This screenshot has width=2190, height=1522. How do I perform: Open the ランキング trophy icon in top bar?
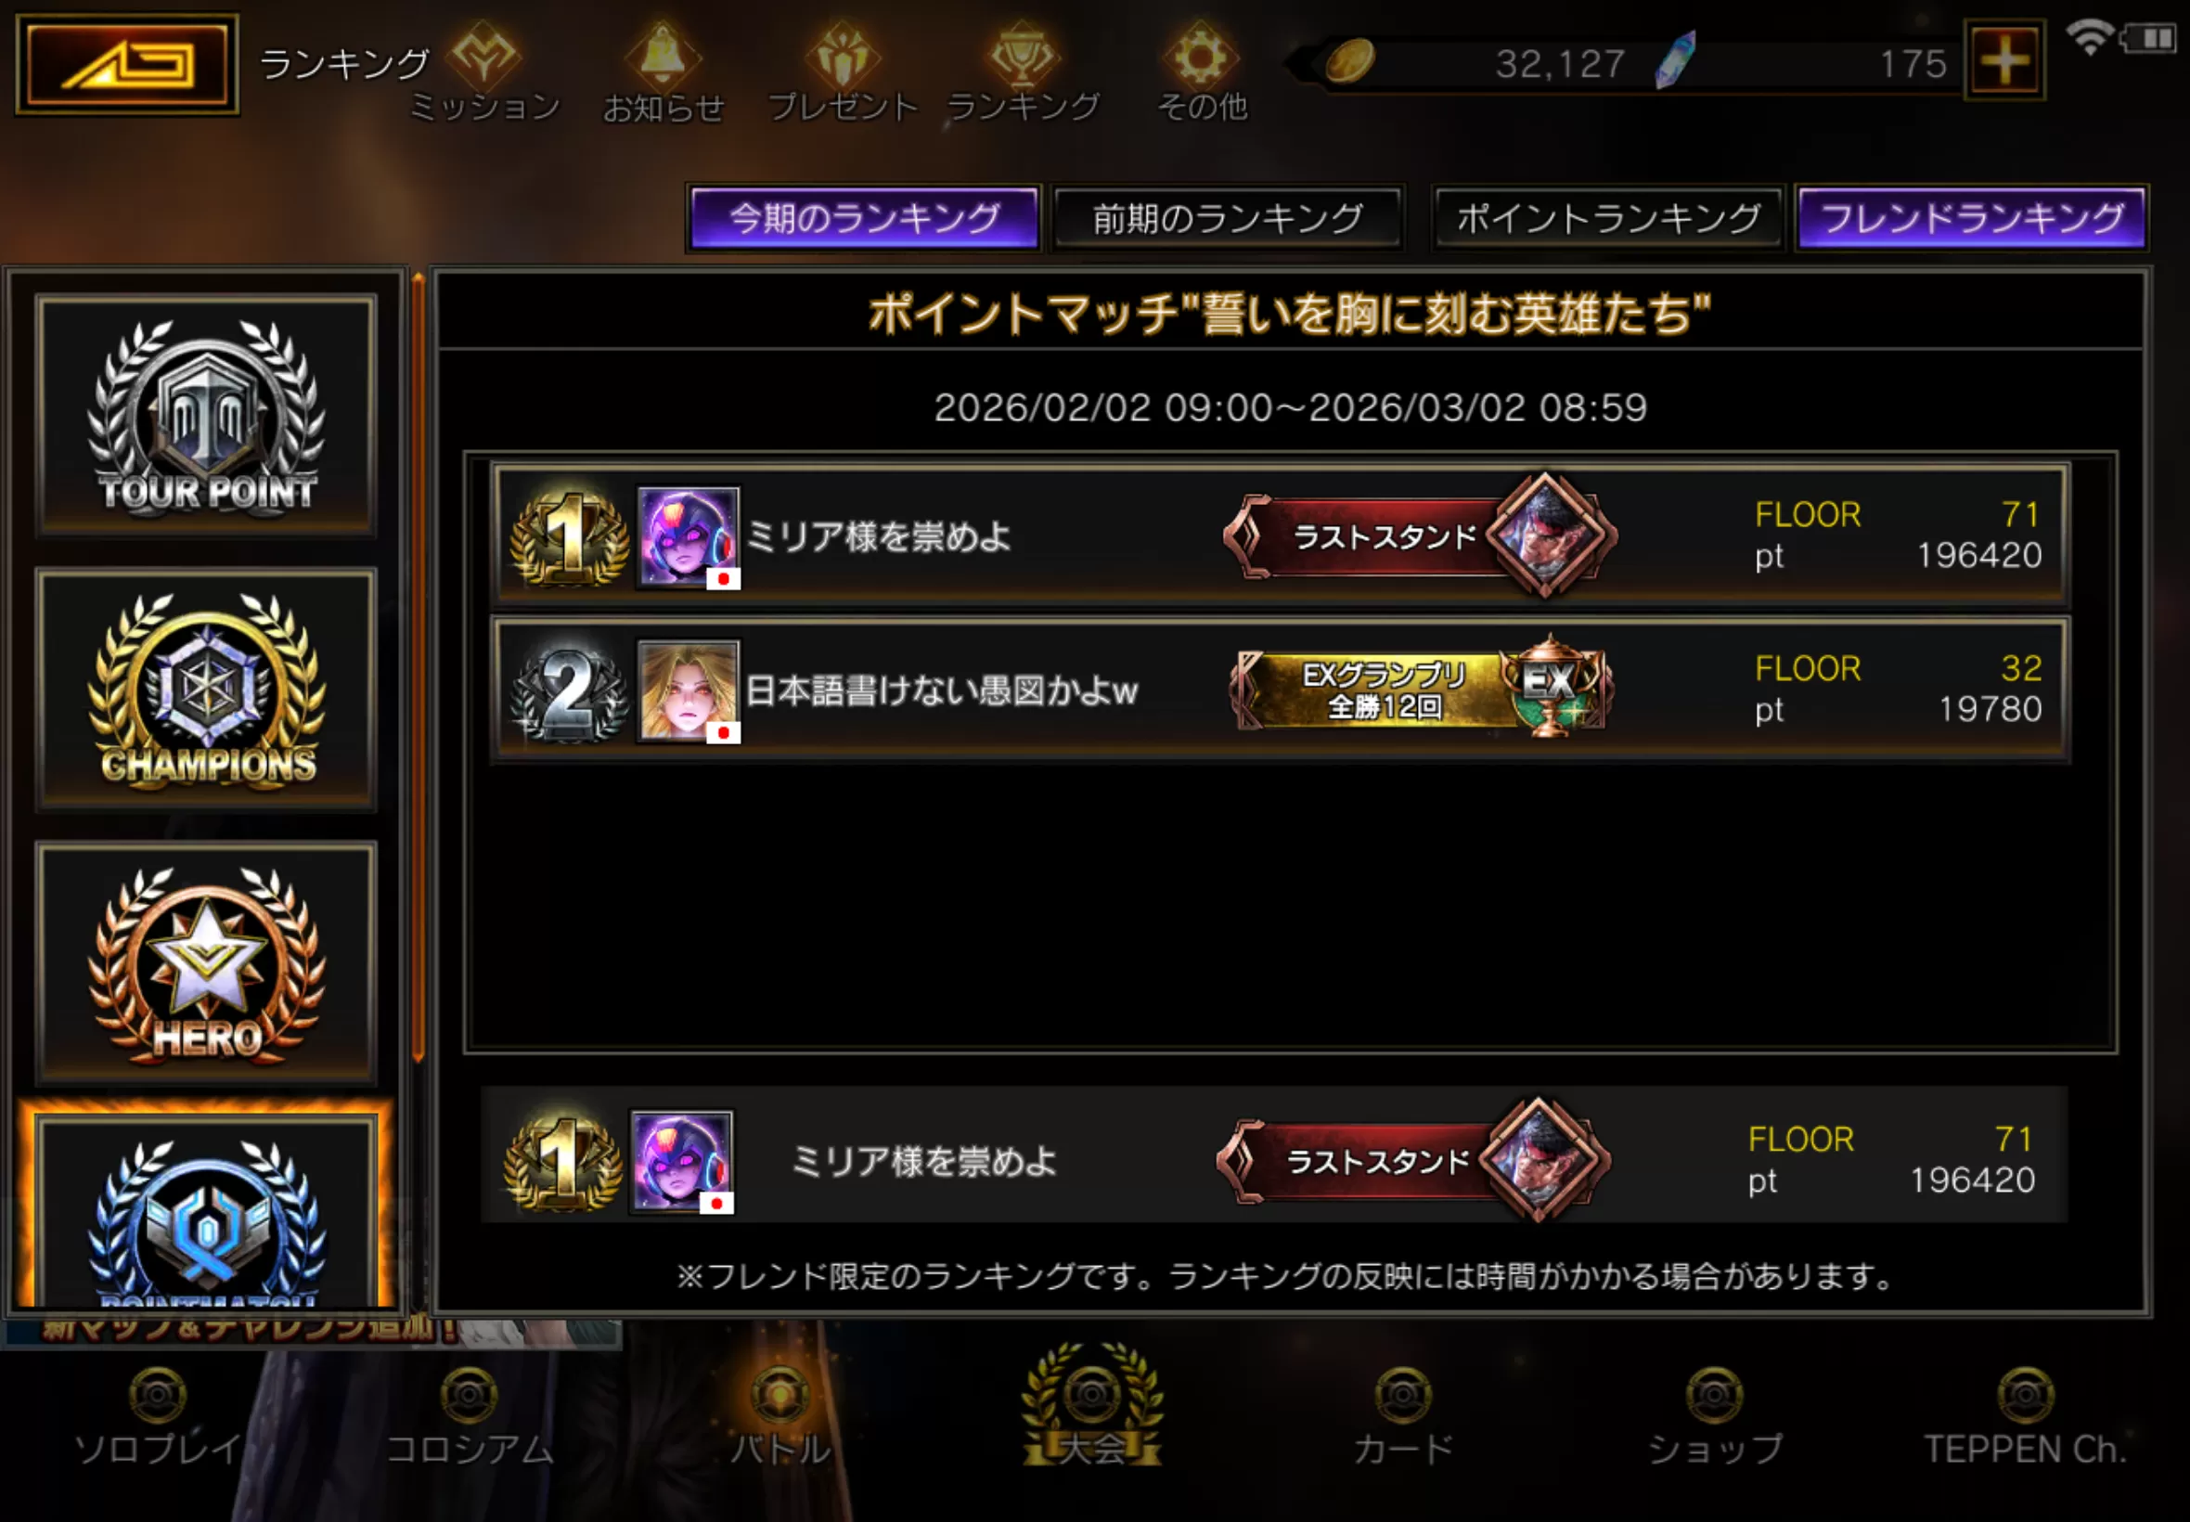point(1023,74)
